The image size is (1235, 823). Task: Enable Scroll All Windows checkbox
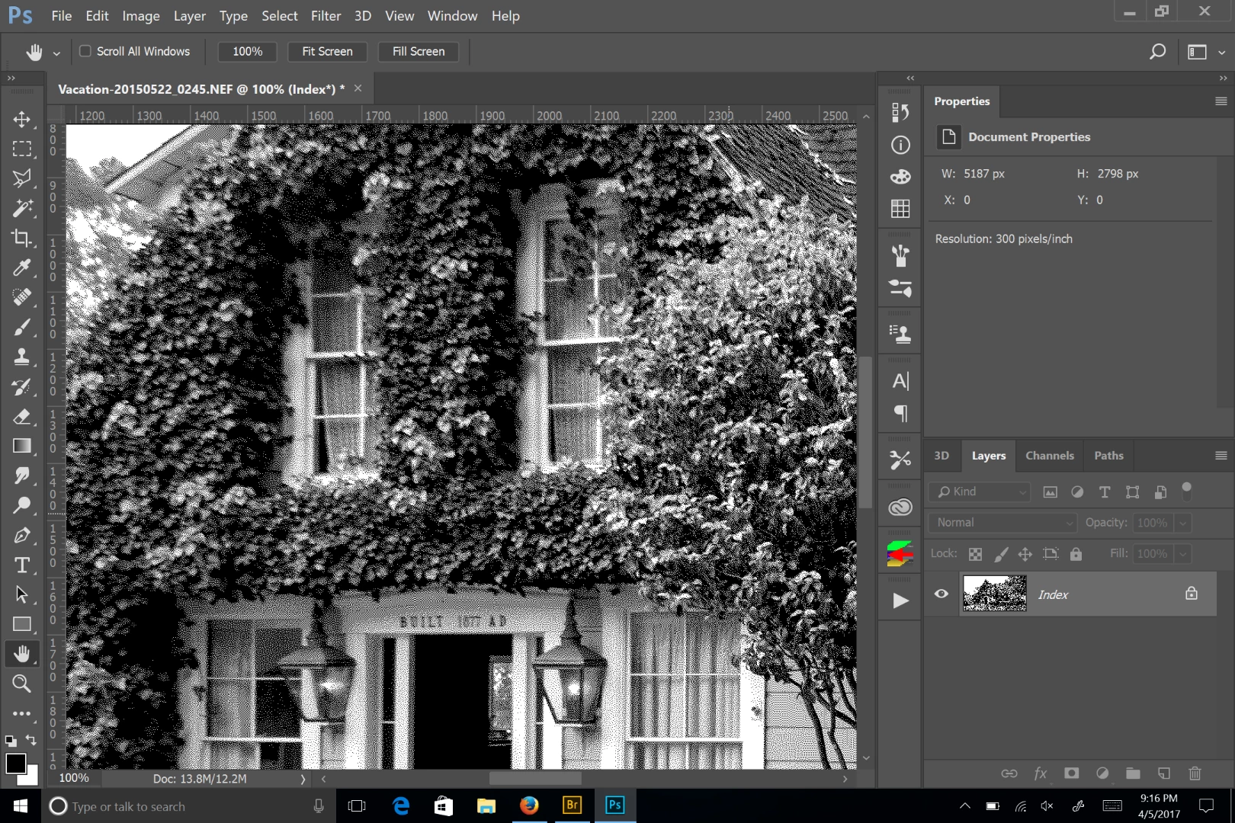coord(85,51)
